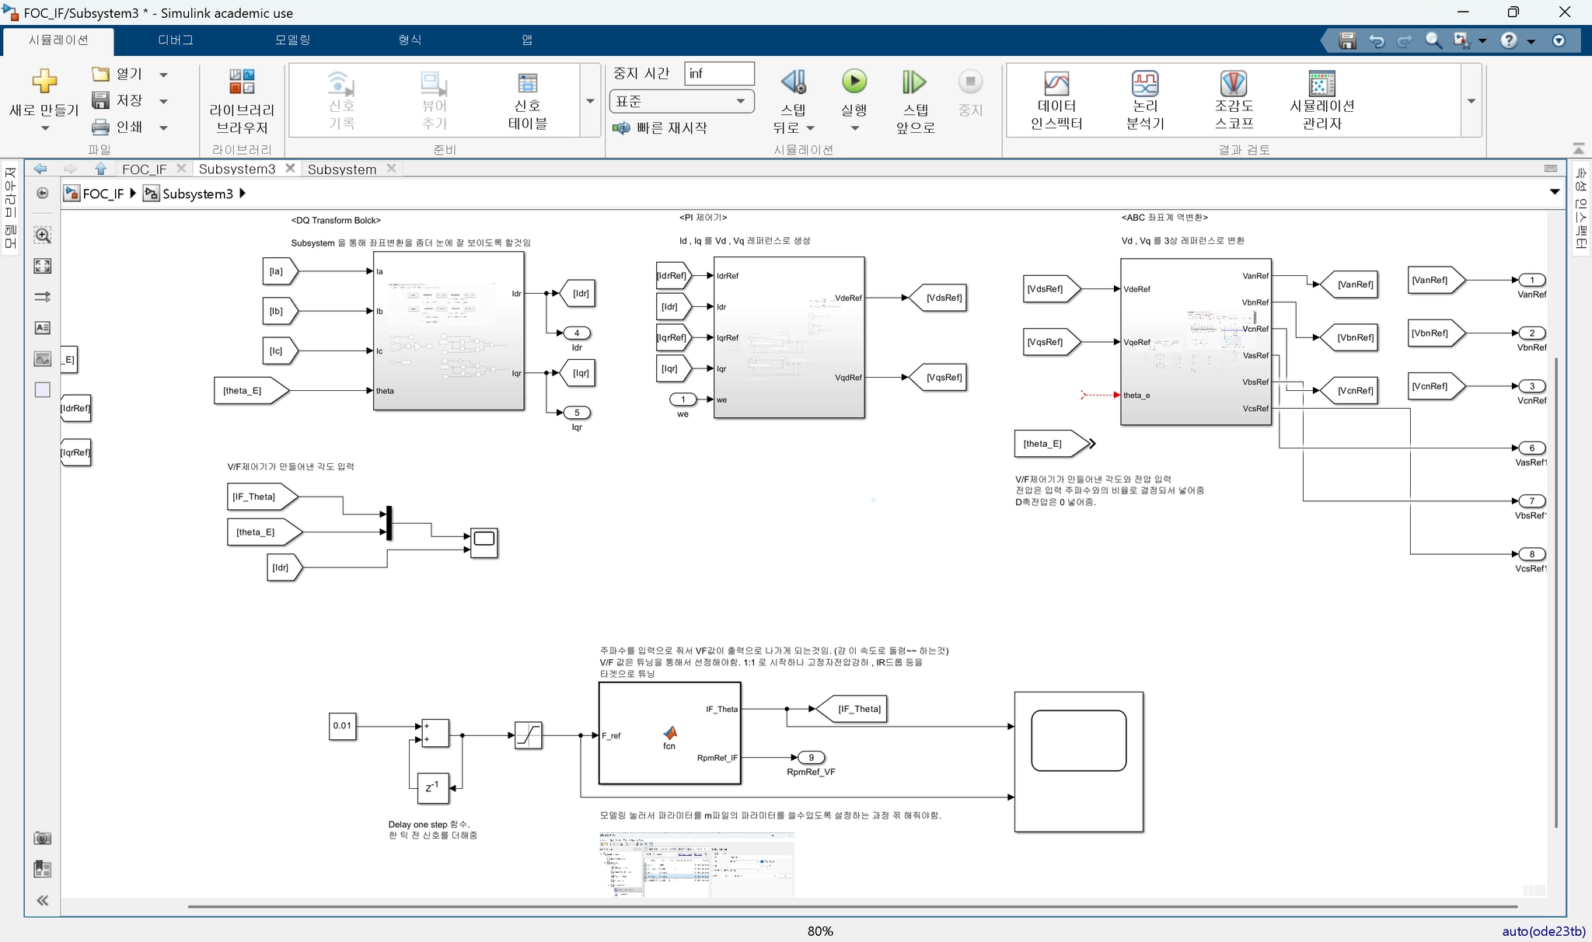The width and height of the screenshot is (1592, 942).
Task: Close the Subsystem tab
Action: point(391,169)
